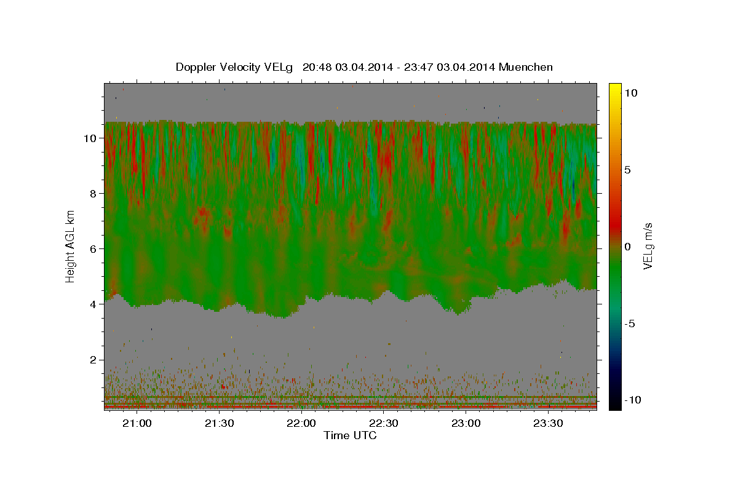This screenshot has height=492, width=738.
Task: Click the 'VELg m/s' colorbar label
Action: point(648,246)
